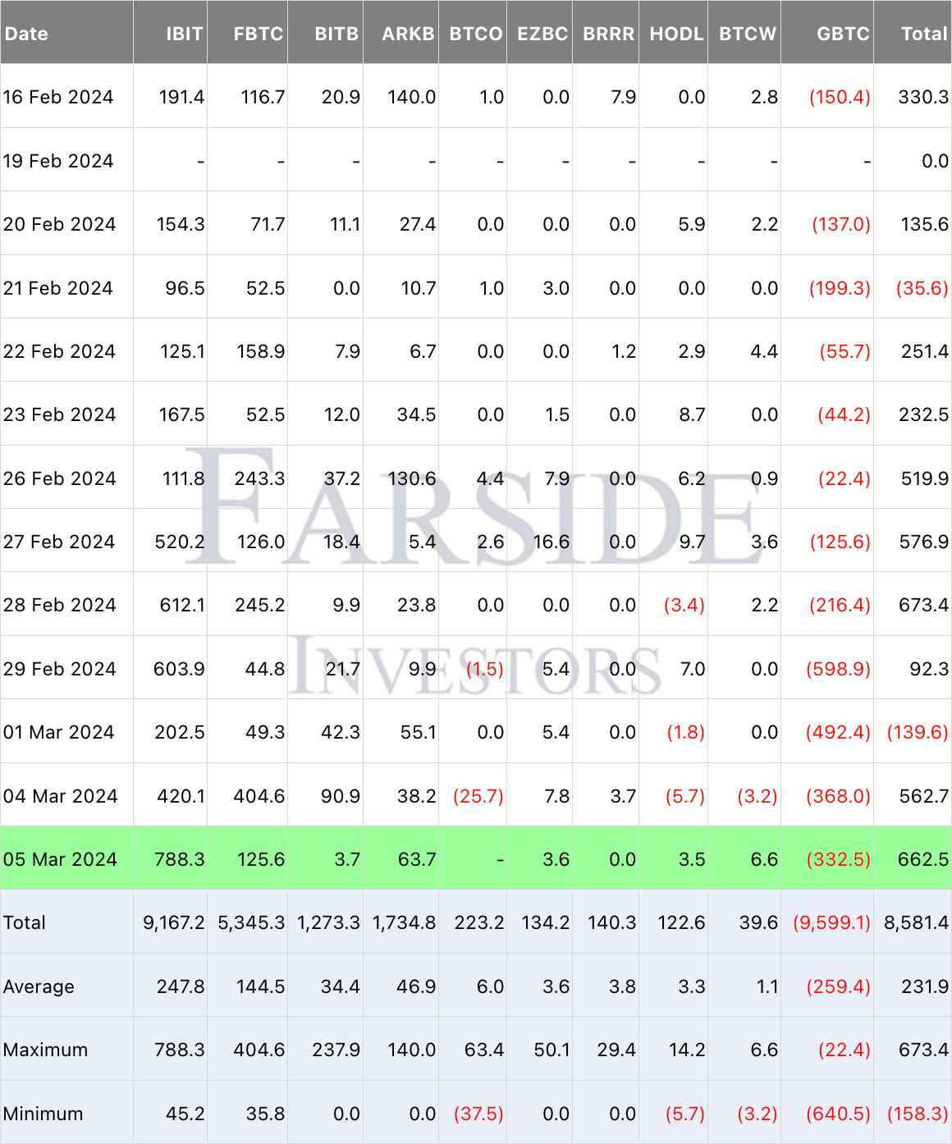Click IBIT value 191.4 on 16 Feb
952x1144 pixels.
click(x=181, y=97)
